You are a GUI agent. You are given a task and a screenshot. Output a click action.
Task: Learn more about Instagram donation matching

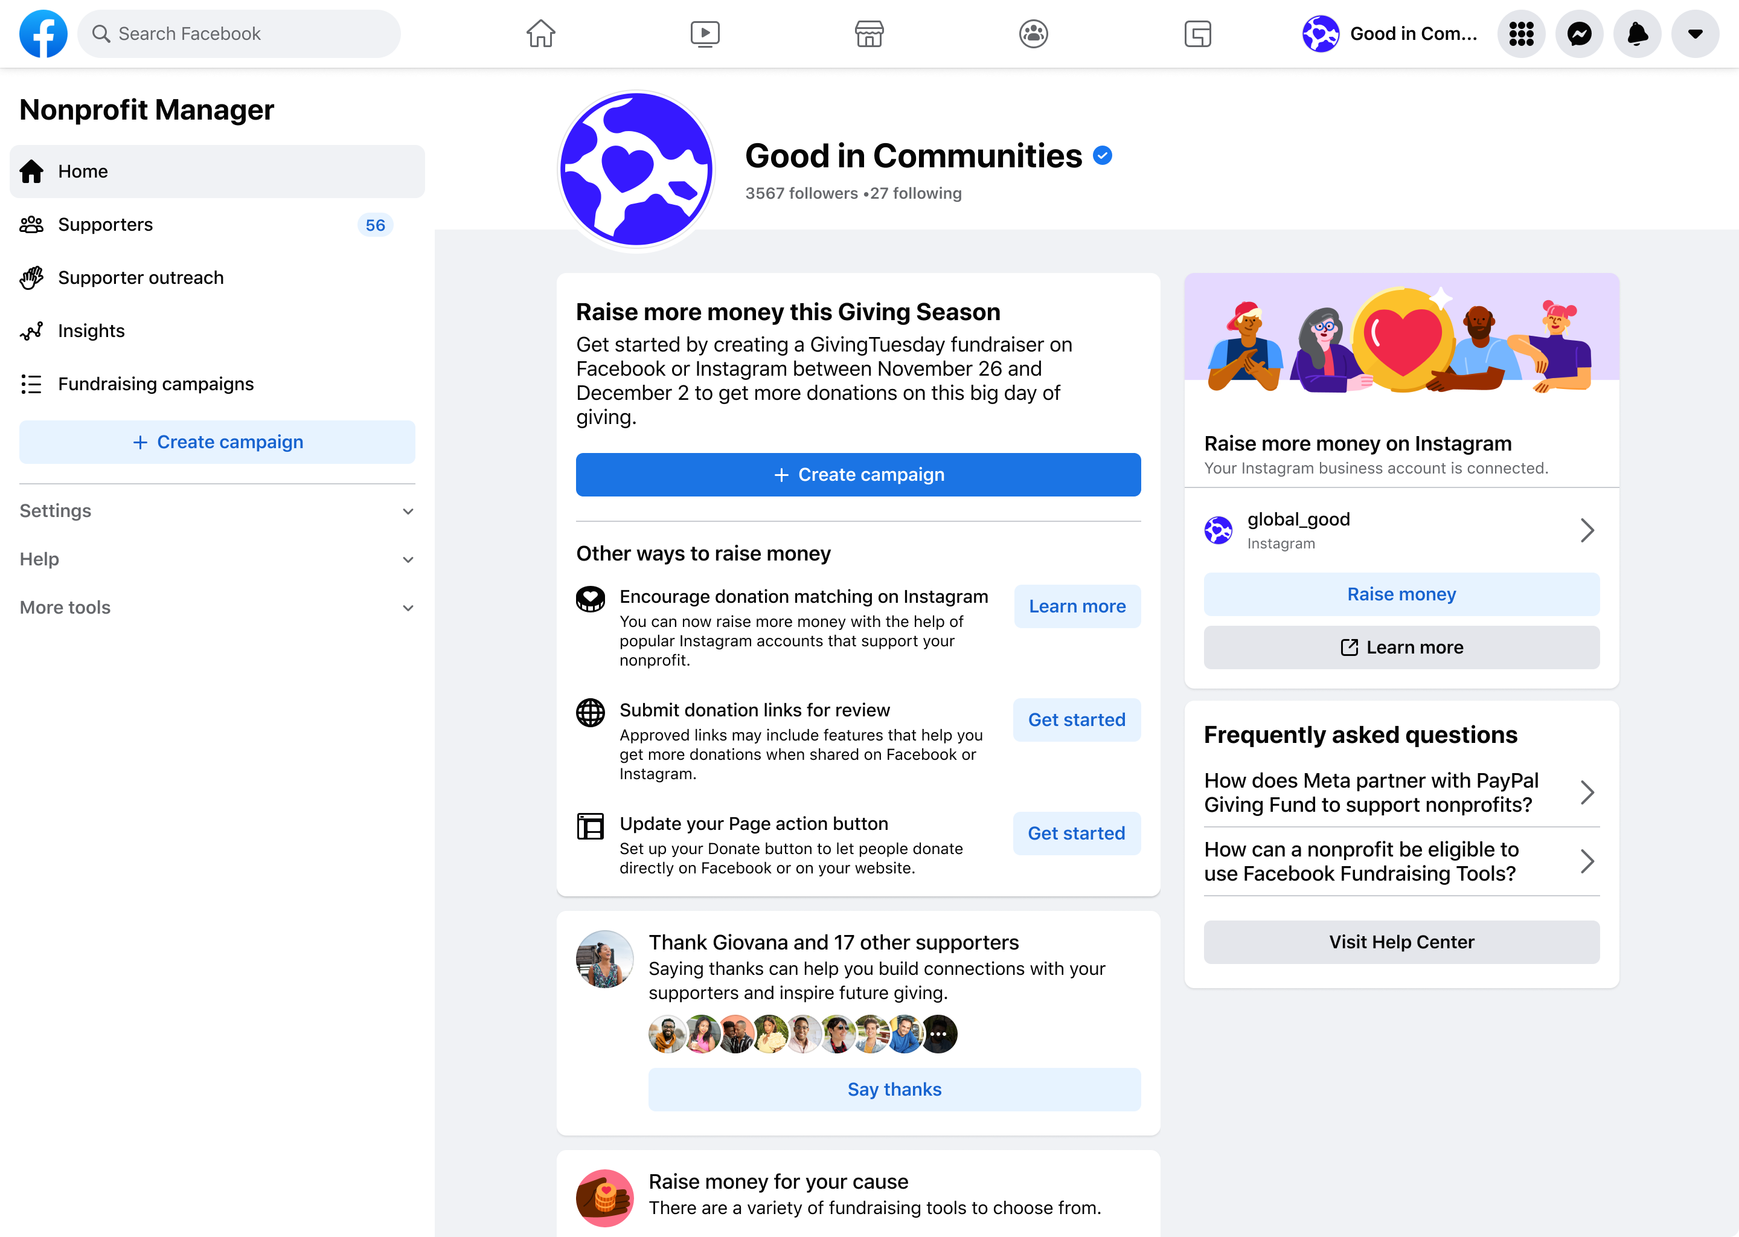[1077, 606]
